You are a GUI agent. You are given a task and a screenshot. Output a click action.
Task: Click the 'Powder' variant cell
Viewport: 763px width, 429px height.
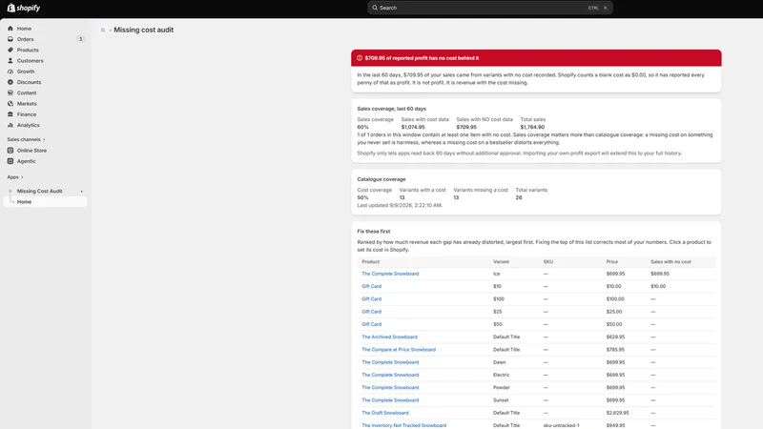502,388
